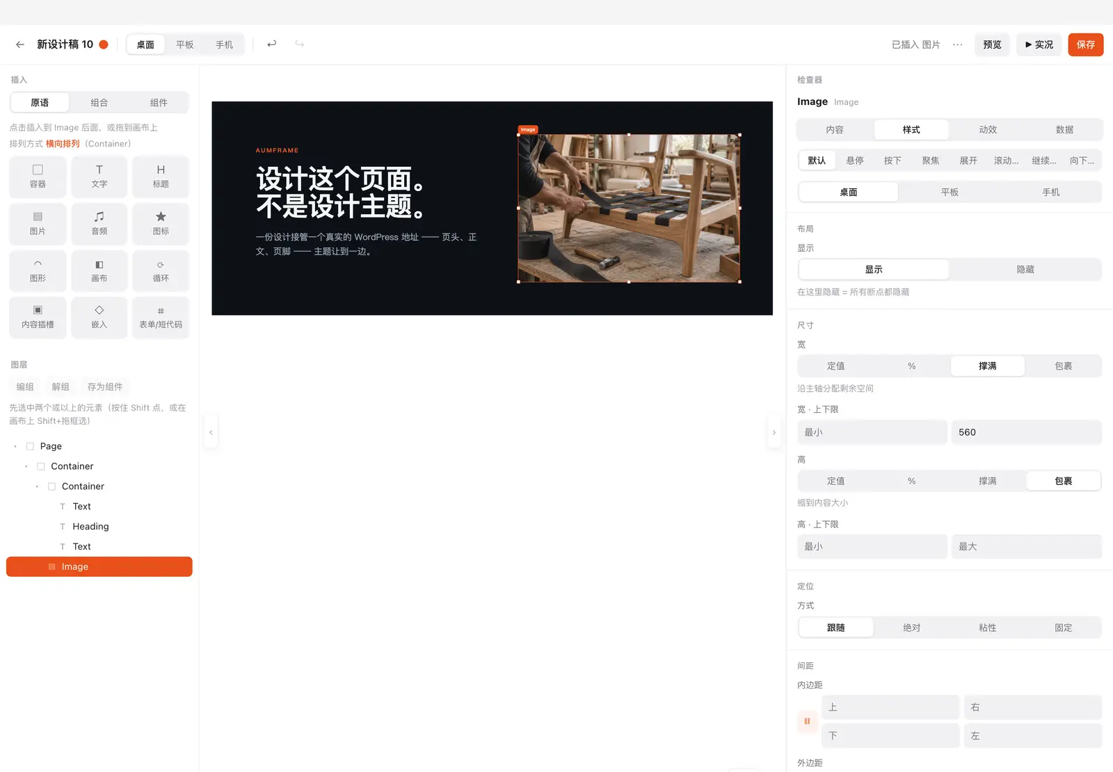The height and width of the screenshot is (772, 1113).
Task: Insert a 图片 image element
Action: click(x=38, y=224)
